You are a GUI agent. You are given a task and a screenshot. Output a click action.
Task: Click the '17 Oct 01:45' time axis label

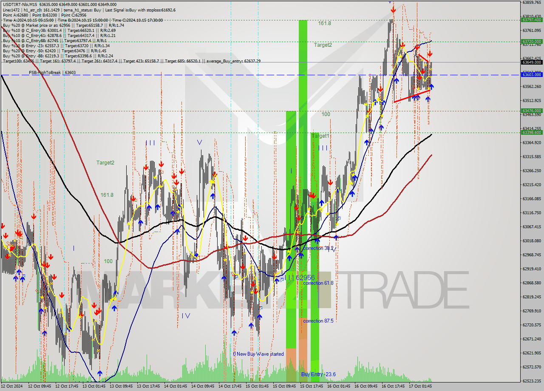(x=420, y=386)
